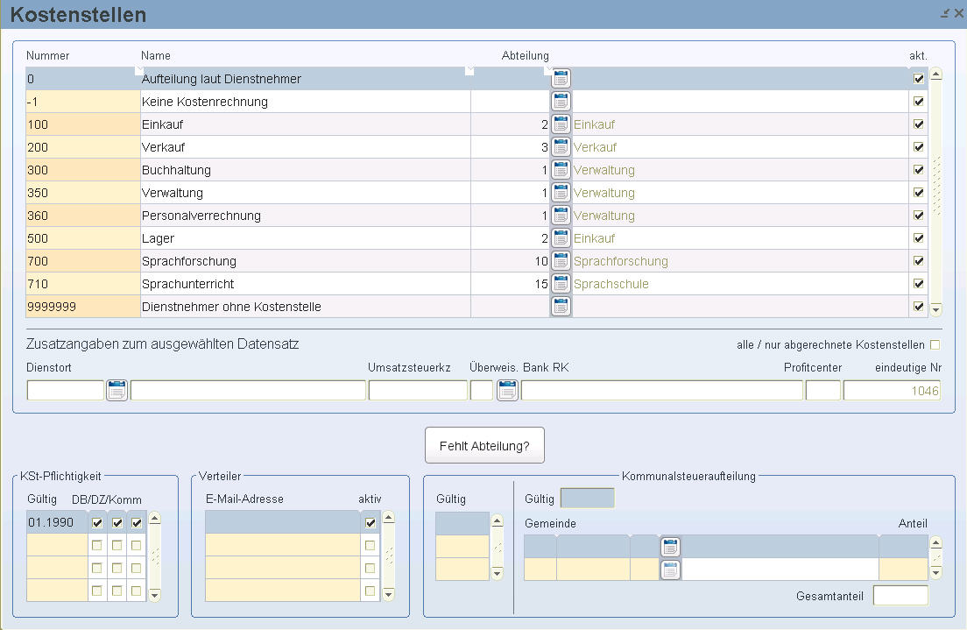Viewport: 967px width, 630px height.
Task: Open Gemeinde lookup in second Kommunalsteuer row
Action: point(670,570)
